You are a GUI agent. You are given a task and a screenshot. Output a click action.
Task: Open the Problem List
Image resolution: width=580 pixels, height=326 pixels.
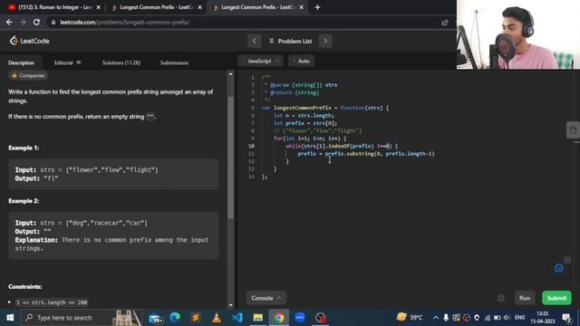(290, 41)
